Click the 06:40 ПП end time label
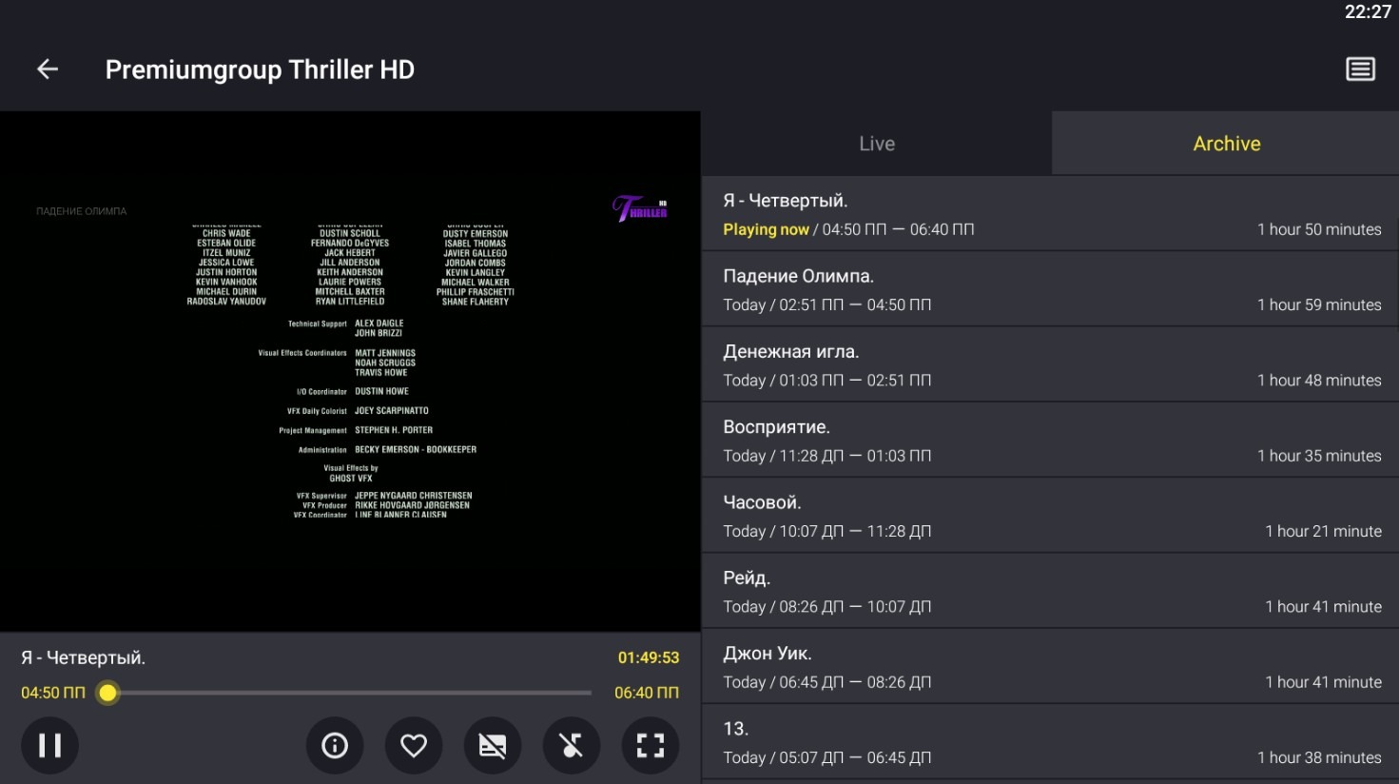The width and height of the screenshot is (1399, 784). [647, 693]
